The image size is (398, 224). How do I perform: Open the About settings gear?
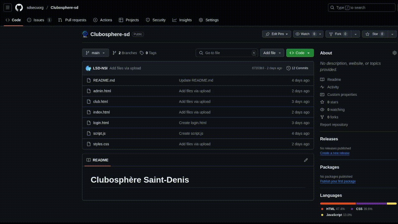point(395,53)
